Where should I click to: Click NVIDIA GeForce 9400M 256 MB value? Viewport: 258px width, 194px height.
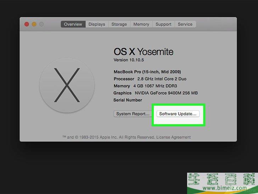pos(166,93)
